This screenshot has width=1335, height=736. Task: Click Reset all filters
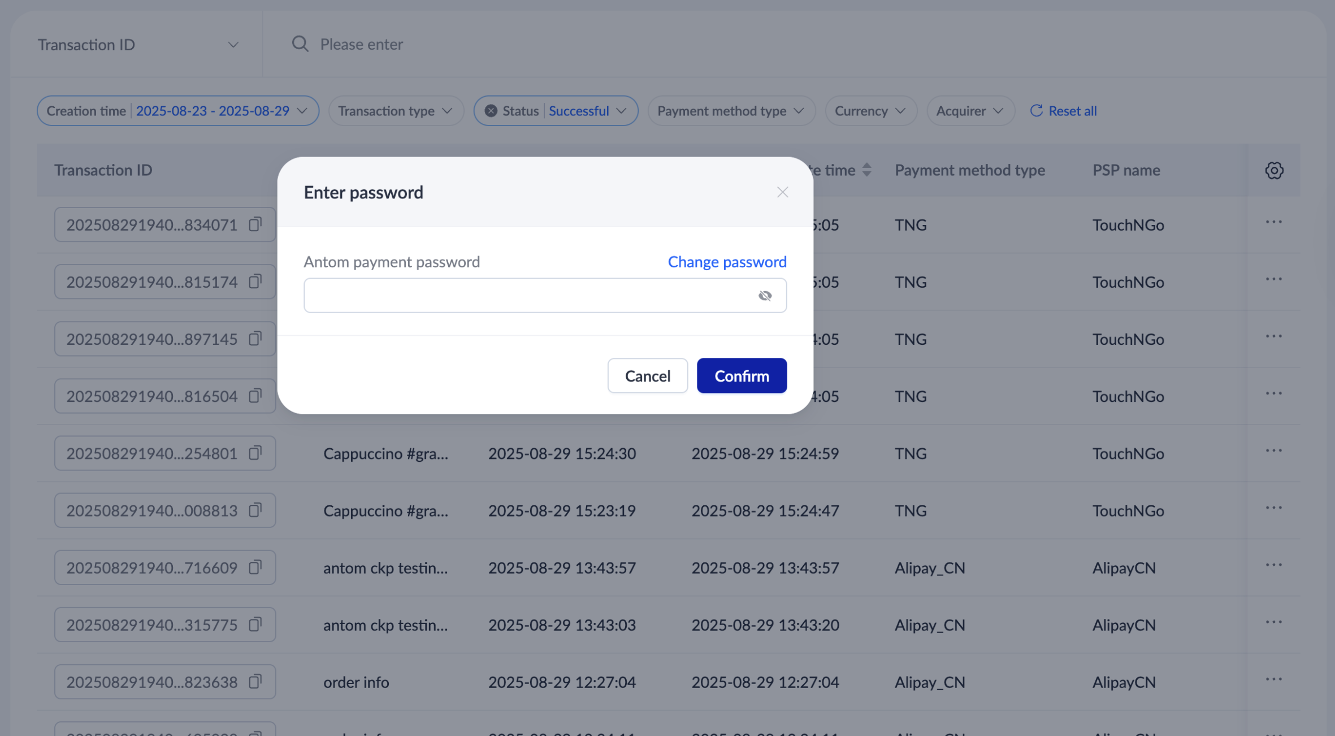[1063, 111]
